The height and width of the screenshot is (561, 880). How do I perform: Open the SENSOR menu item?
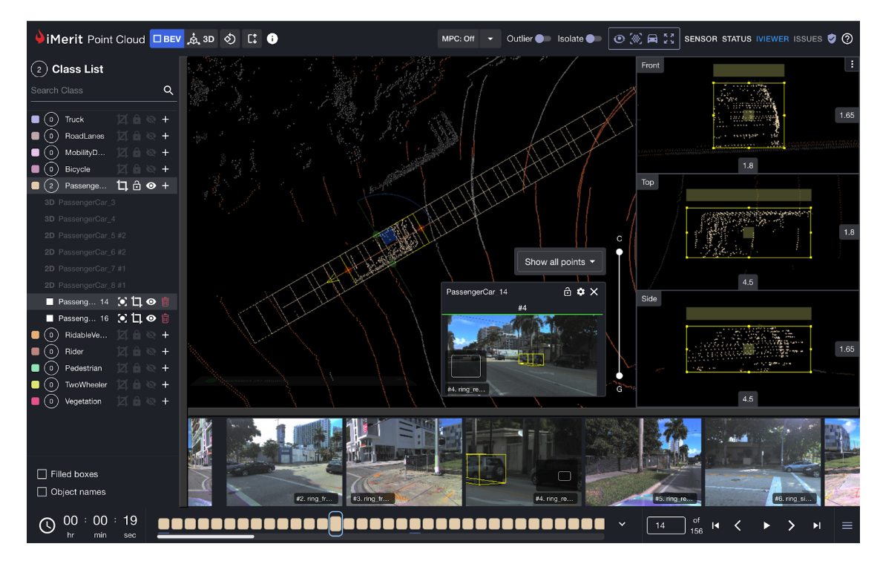point(700,39)
